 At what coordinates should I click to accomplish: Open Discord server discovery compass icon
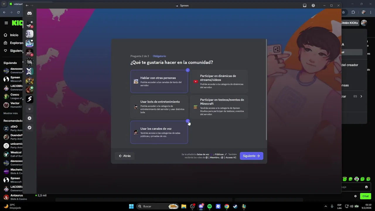click(x=29, y=127)
